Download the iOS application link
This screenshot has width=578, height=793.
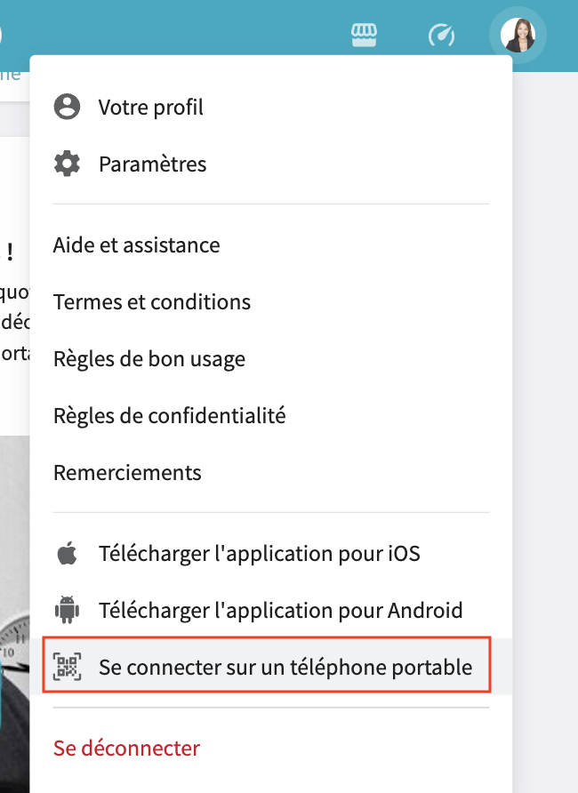point(258,552)
